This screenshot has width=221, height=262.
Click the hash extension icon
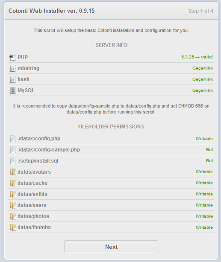(x=12, y=79)
